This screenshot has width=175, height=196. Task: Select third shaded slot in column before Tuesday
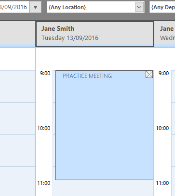17,151
